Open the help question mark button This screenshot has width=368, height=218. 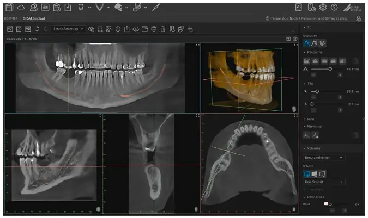[334, 7]
